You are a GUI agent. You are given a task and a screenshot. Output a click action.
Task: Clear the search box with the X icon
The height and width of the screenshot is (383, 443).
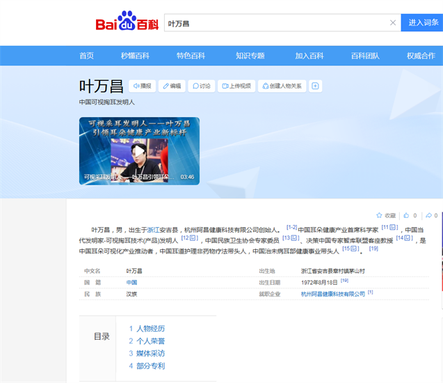point(393,22)
